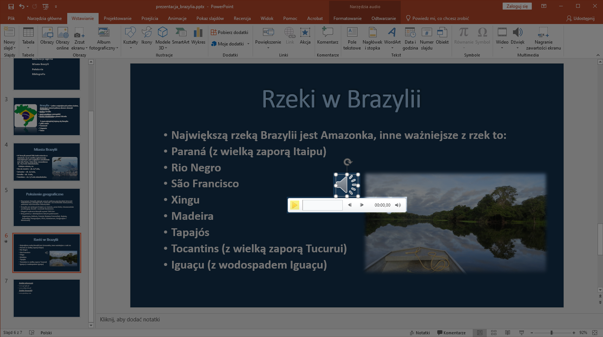Select slide 5 Położenie geograficzne thumbnail
Viewport: 603px width, 337px height.
click(x=47, y=207)
